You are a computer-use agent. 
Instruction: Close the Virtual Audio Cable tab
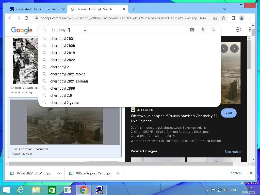point(63,9)
